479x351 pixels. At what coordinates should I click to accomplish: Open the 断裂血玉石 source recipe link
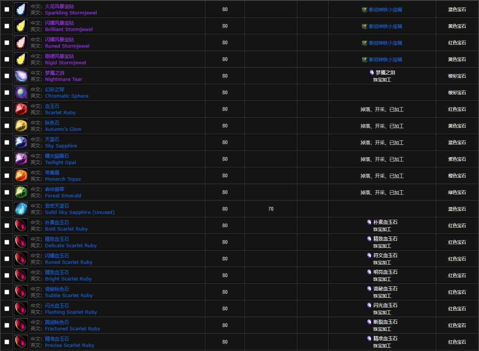[385, 322]
